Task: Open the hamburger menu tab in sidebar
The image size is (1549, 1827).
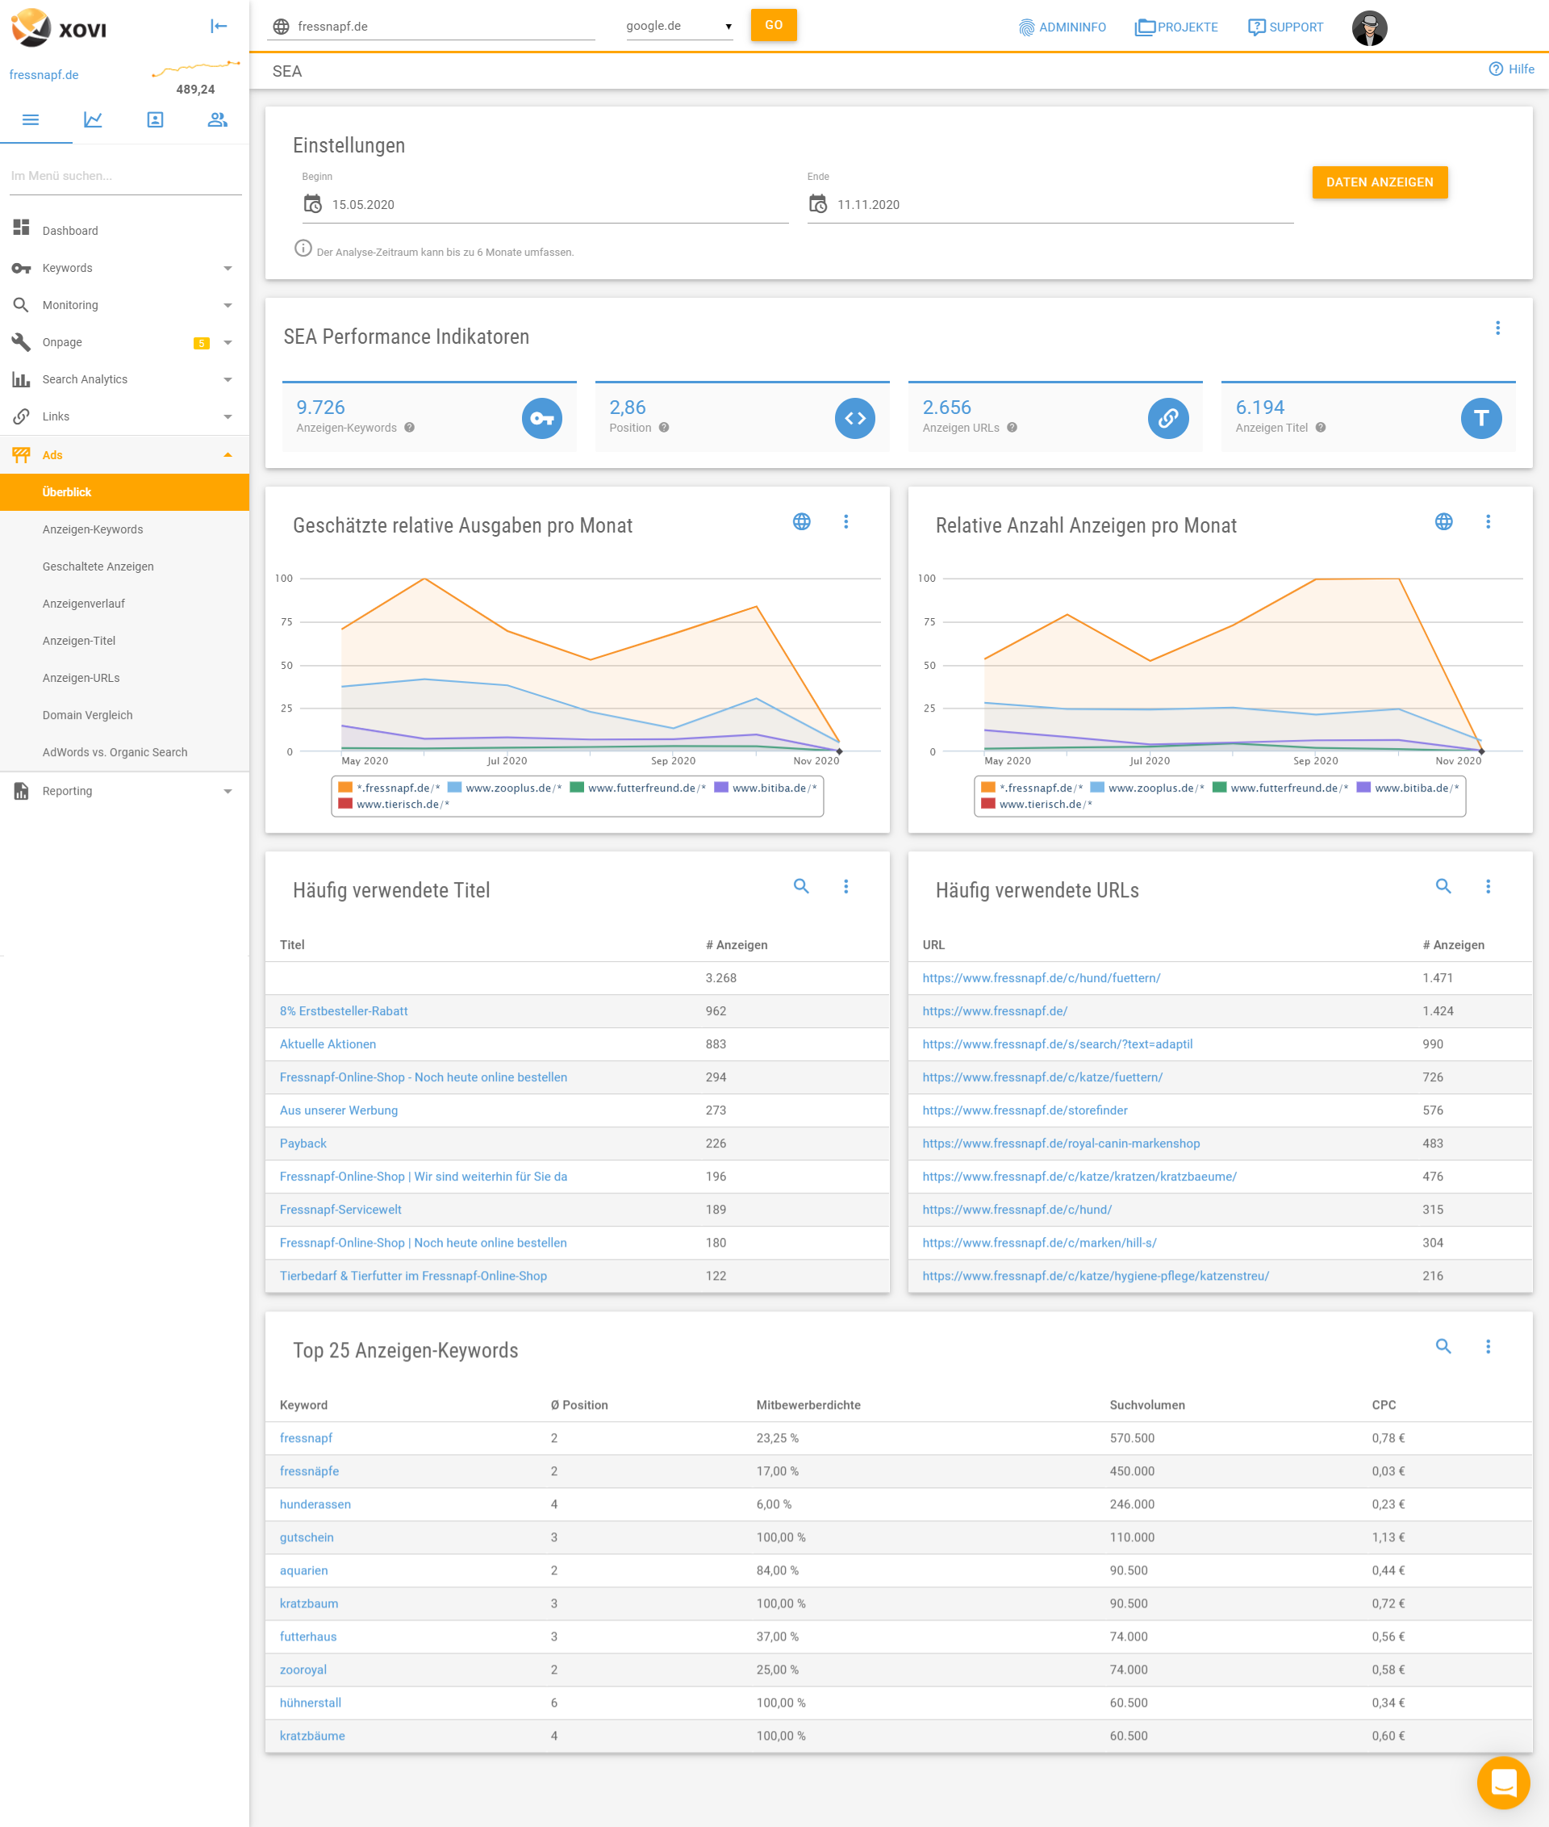Action: tap(31, 119)
